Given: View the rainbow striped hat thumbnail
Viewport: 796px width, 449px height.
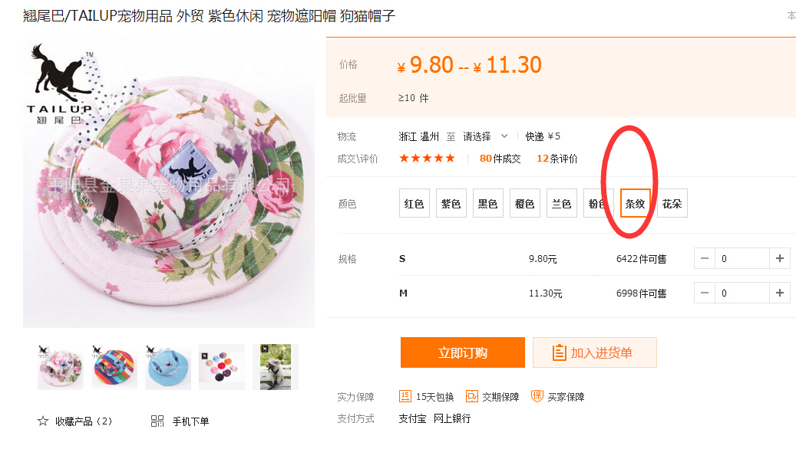Looking at the screenshot, I should pos(114,367).
